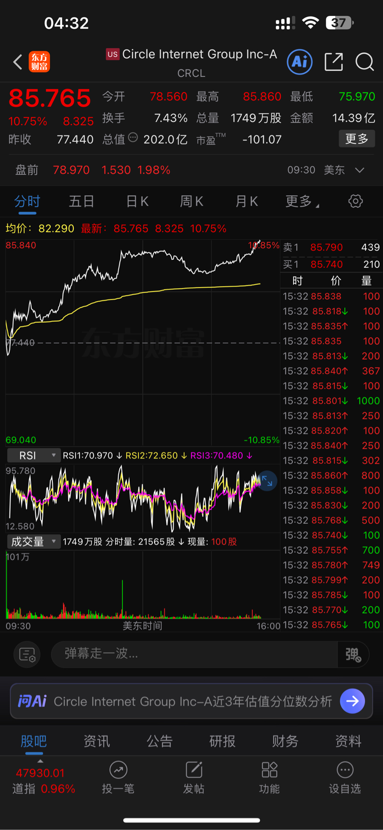This screenshot has height=830, width=383.
Task: Tap the 换手 7.43% value
Action: pos(171,118)
